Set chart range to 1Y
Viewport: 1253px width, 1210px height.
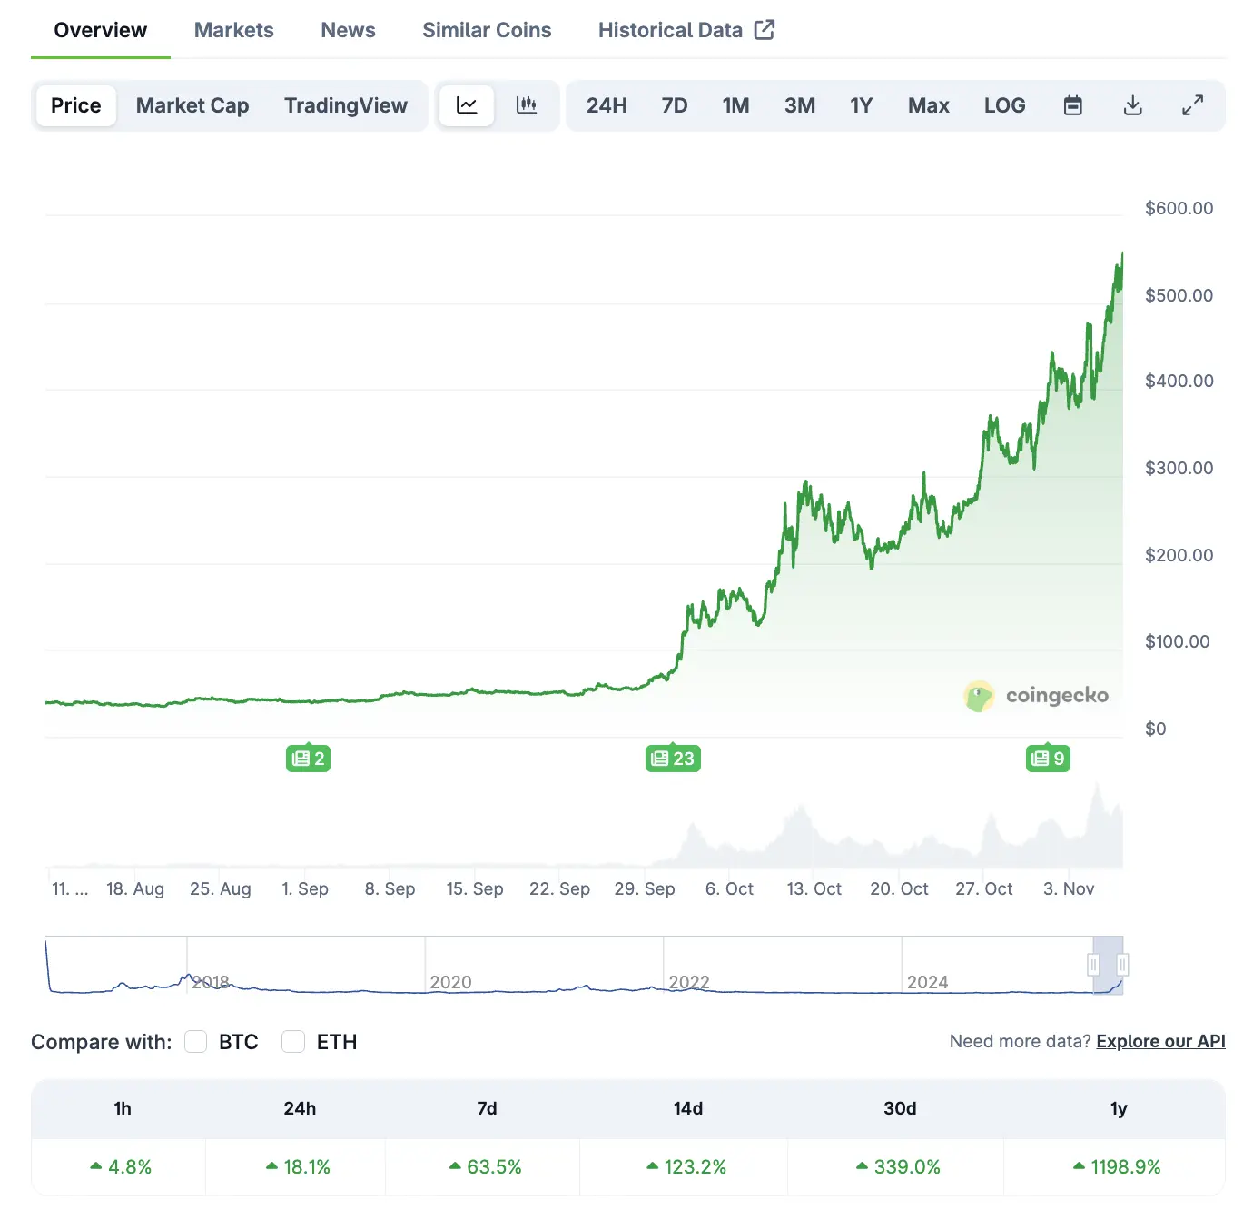861,105
